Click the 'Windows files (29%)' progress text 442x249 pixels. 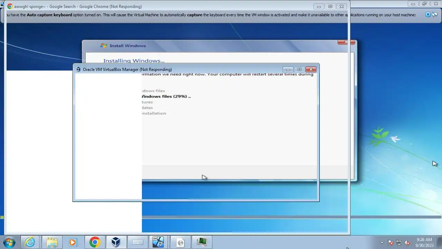pyautogui.click(x=166, y=96)
